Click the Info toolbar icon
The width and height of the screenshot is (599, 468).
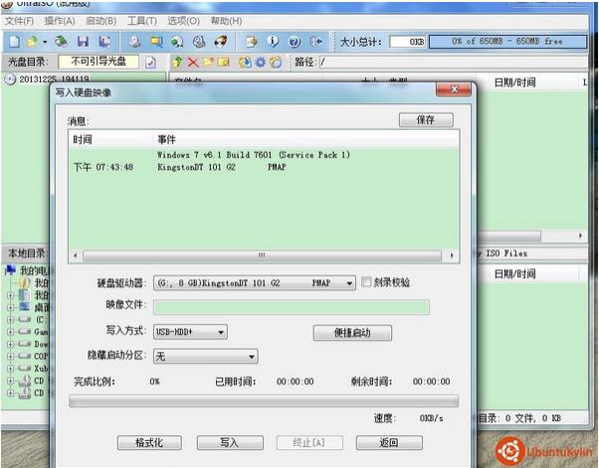pos(273,42)
